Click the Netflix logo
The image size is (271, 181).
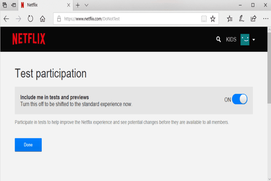tap(29, 39)
